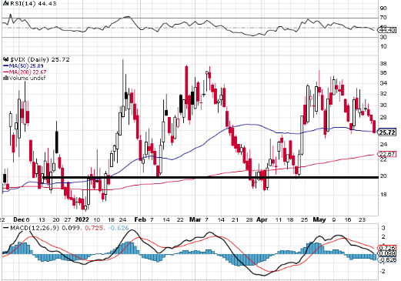Click the Mar label on the date axis
The image size is (401, 281).
(x=195, y=219)
